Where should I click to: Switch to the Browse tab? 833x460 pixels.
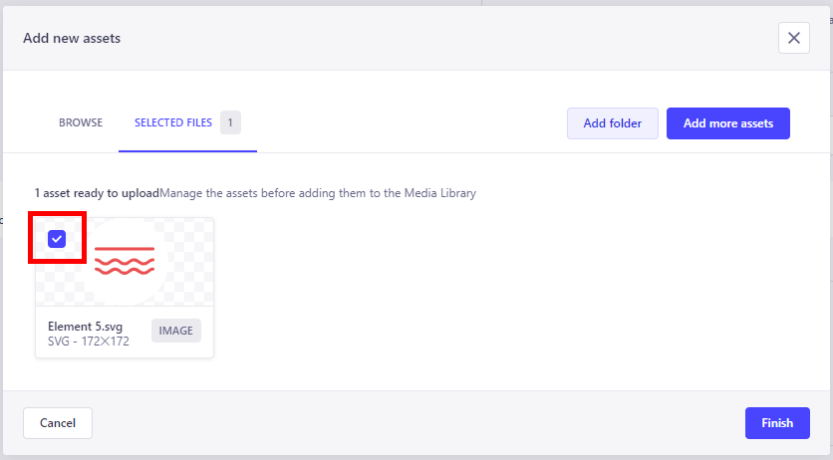(x=81, y=122)
